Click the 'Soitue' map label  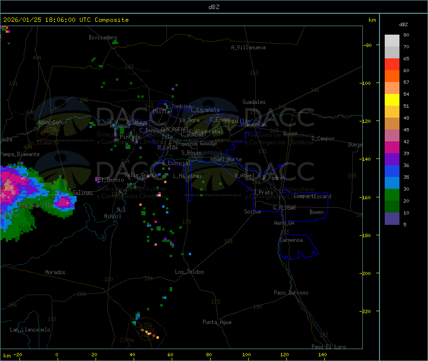coord(253,212)
